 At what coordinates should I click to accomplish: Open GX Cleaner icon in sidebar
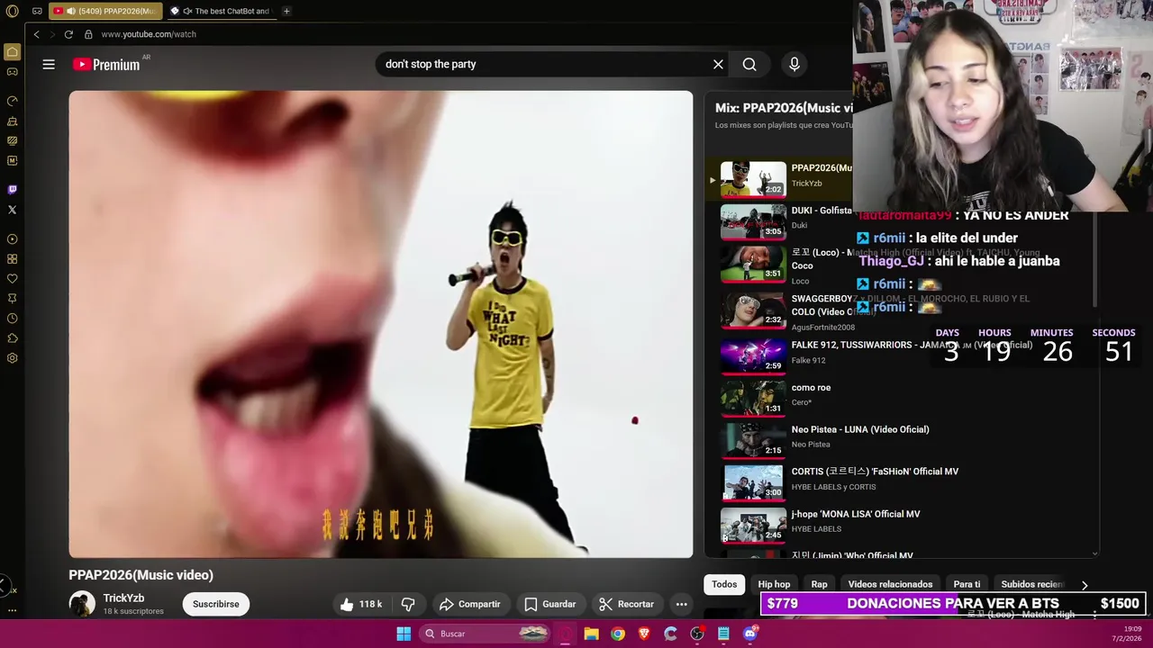point(12,121)
